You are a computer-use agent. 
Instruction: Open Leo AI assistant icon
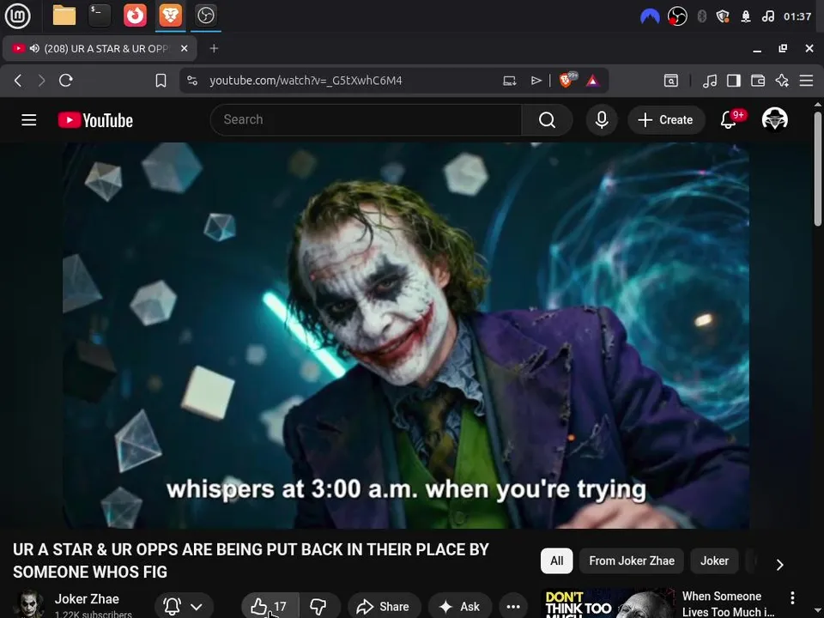pos(782,81)
